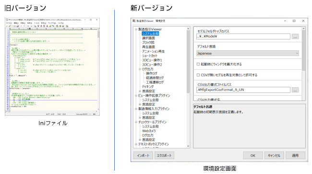Screen dimensions: 312x174
Task: Collapse the ログ出力 node under 製造指示Viewer
Action: (140, 69)
